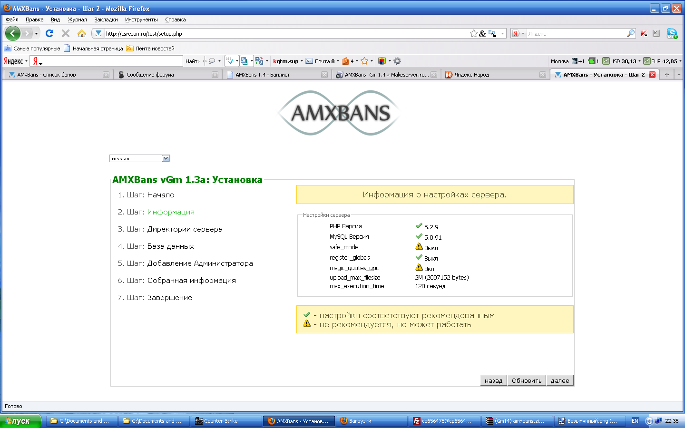Open the Правка menu
Viewport: 685px width, 428px height.
[34, 19]
